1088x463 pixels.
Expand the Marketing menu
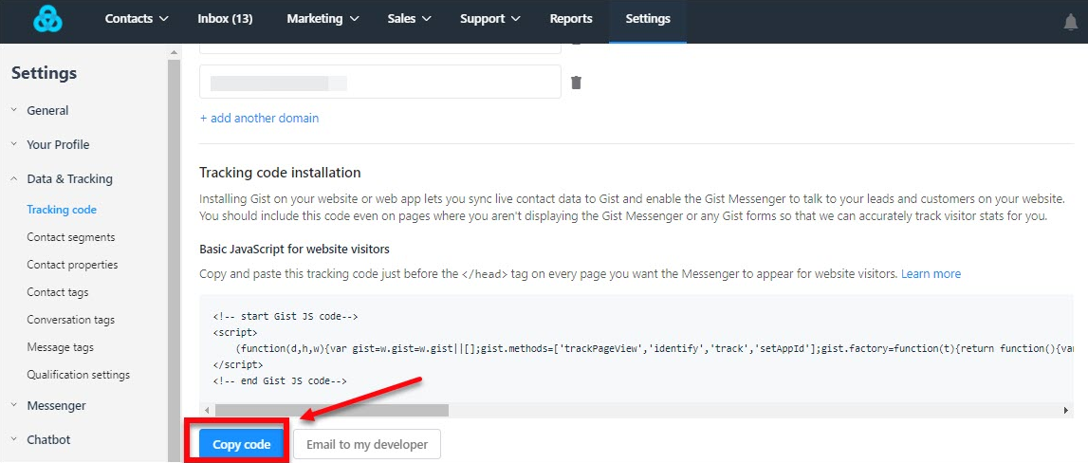(x=323, y=19)
